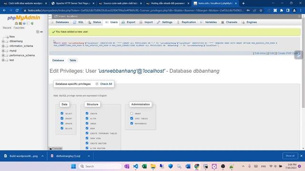Open menu arrow for Build-wordpress png download
This screenshot has width=305, height=171.
(42, 156)
